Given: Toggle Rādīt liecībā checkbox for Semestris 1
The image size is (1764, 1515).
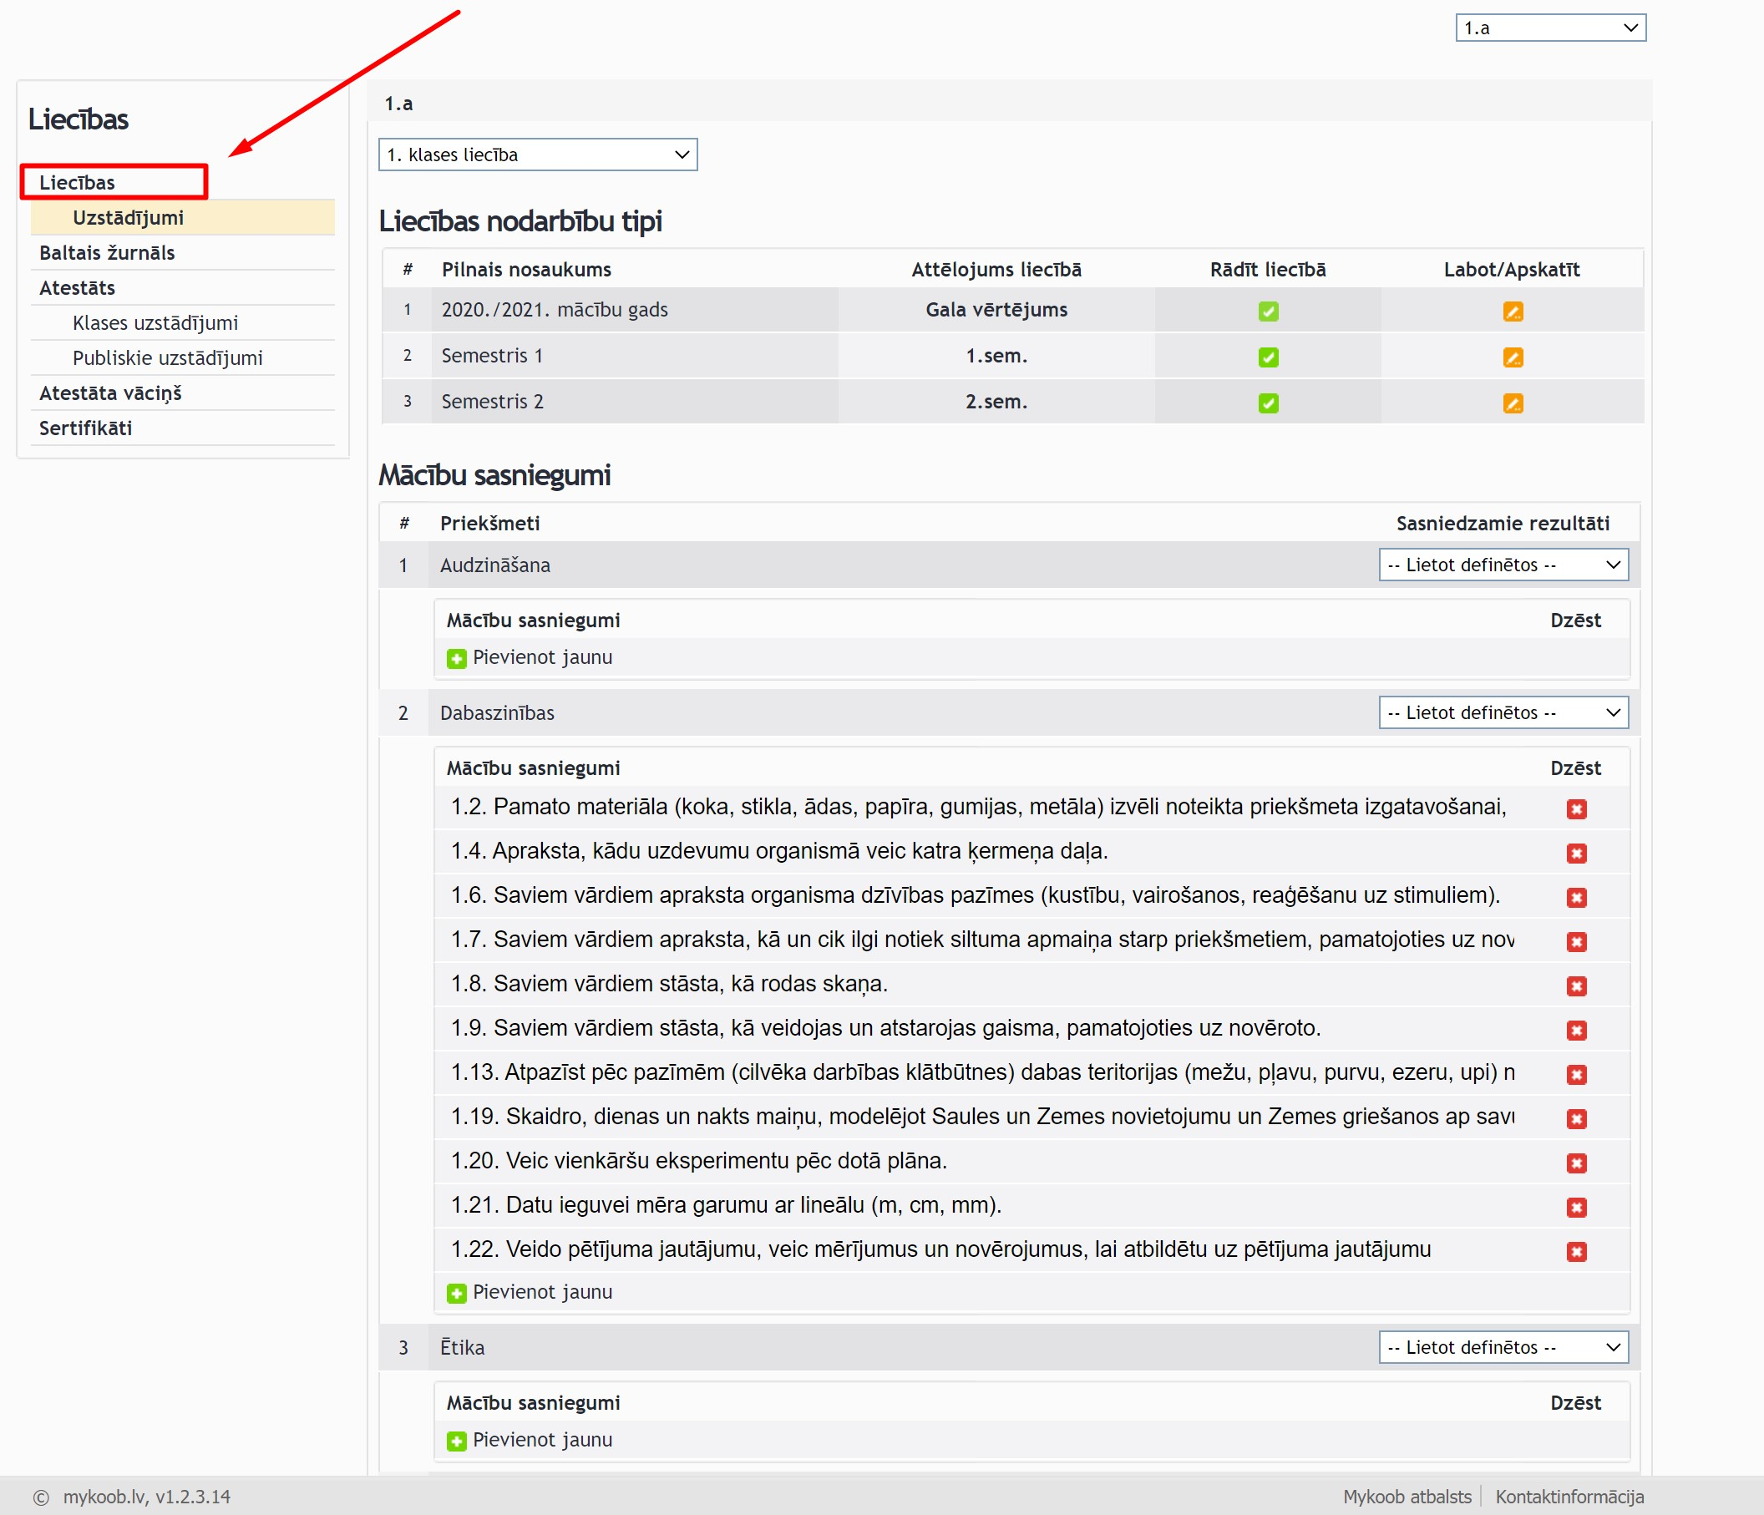Looking at the screenshot, I should pos(1268,357).
